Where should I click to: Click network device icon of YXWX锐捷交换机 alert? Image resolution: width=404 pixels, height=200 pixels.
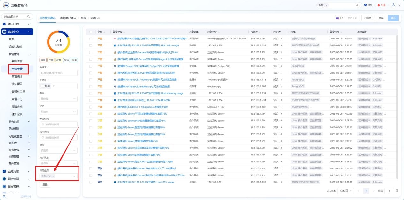click(x=115, y=39)
